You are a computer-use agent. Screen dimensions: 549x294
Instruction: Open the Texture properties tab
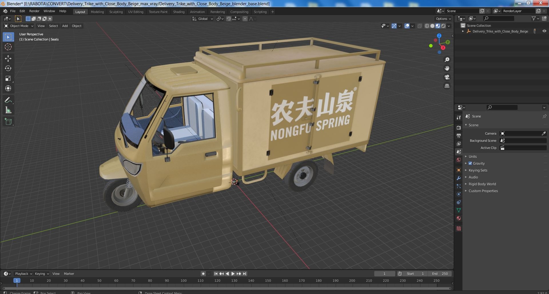[x=459, y=229]
